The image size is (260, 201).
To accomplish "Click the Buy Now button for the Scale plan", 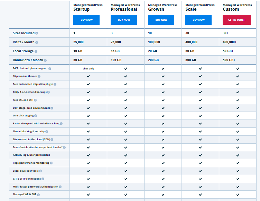I will (x=198, y=20).
